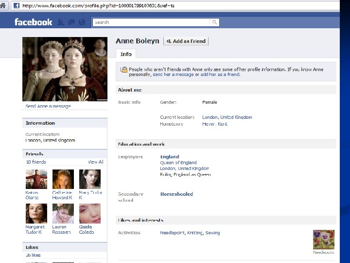Click the 'Likes and interests' section header
The width and height of the screenshot is (350, 263).
click(140, 220)
